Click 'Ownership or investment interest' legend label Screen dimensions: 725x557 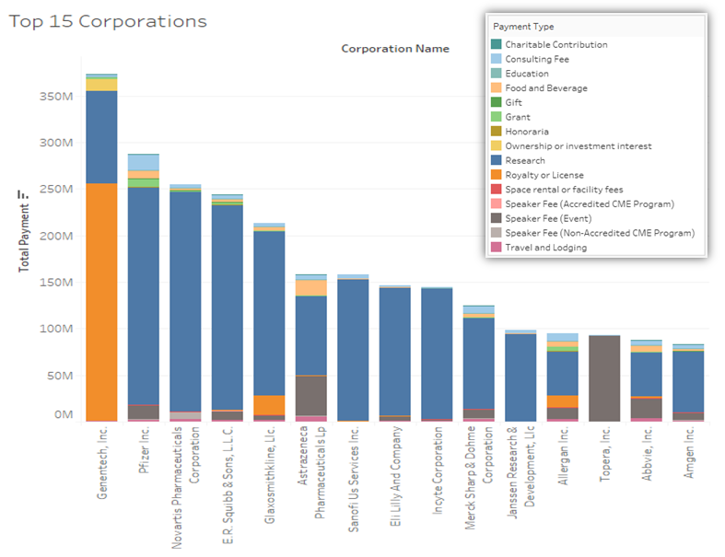pyautogui.click(x=578, y=146)
